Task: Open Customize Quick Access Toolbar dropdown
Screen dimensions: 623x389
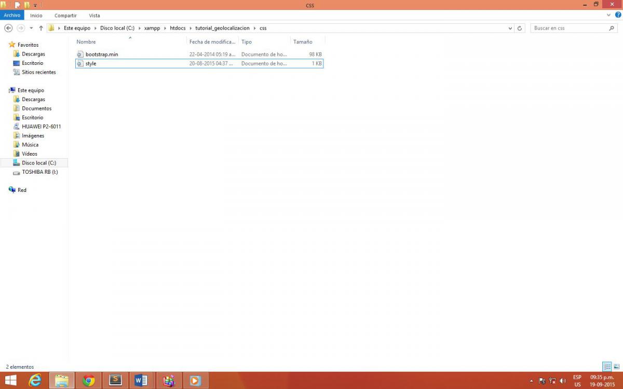Action: click(35, 5)
